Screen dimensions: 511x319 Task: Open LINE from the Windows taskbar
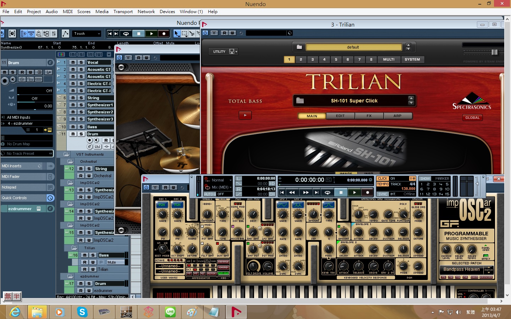point(170,312)
